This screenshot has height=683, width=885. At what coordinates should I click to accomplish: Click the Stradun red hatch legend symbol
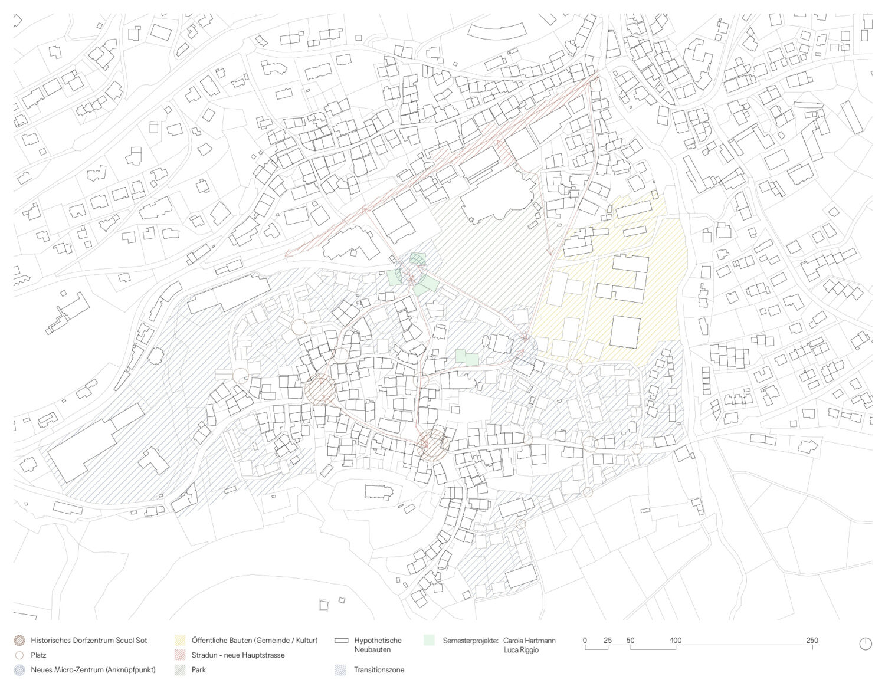(x=180, y=655)
